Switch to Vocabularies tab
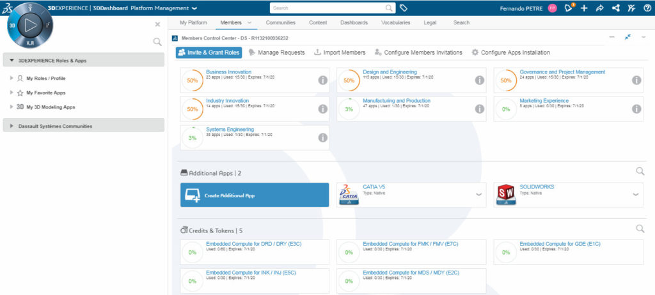655x295 pixels. tap(395, 22)
